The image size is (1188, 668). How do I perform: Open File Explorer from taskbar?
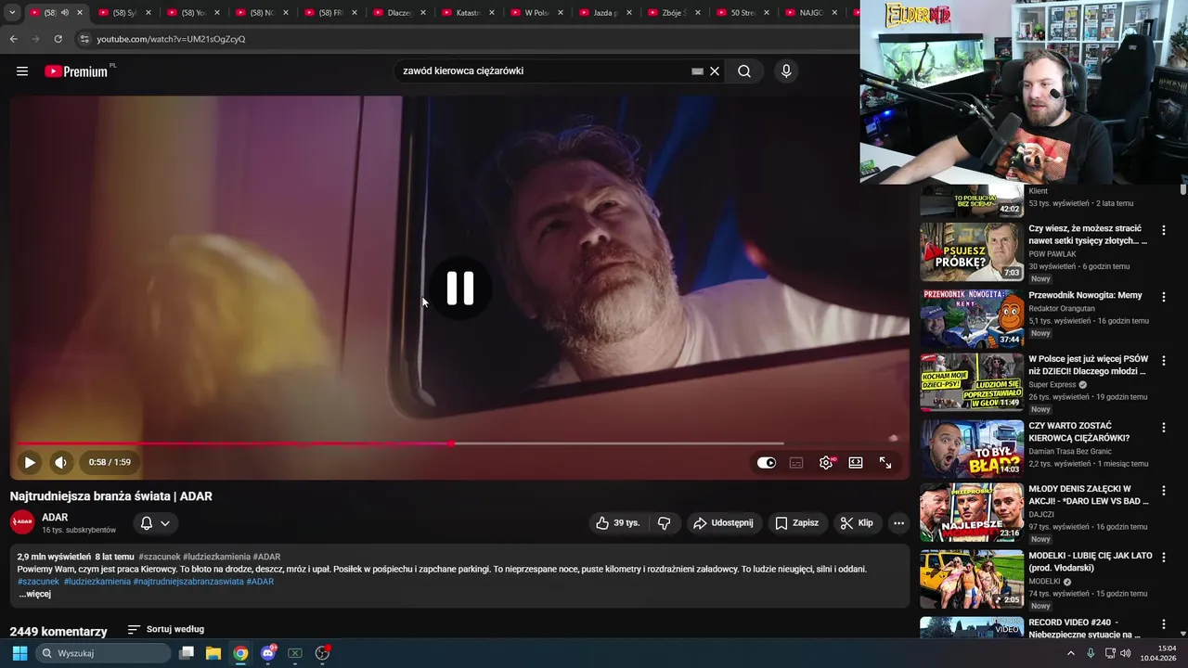pyautogui.click(x=213, y=653)
